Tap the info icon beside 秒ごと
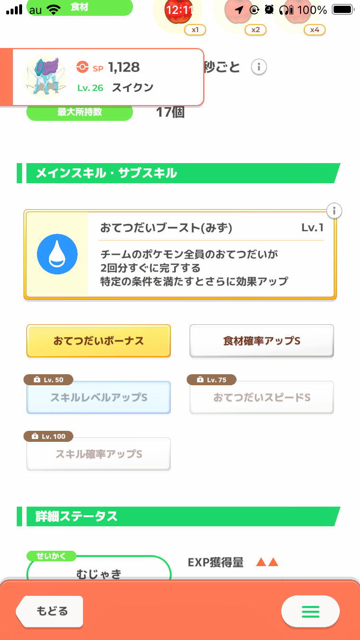The image size is (360, 640). coord(259,67)
